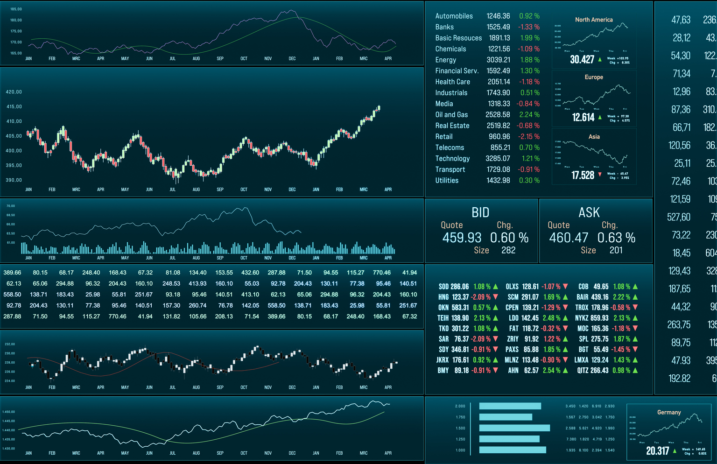Toggle the green up indicator beside BAIR
The height and width of the screenshot is (464, 717).
(x=634, y=297)
